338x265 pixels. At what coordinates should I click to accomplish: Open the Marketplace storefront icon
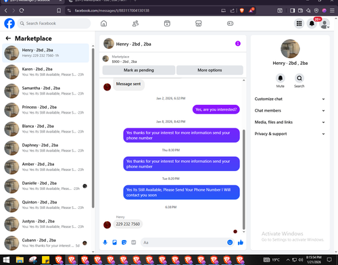(199, 24)
